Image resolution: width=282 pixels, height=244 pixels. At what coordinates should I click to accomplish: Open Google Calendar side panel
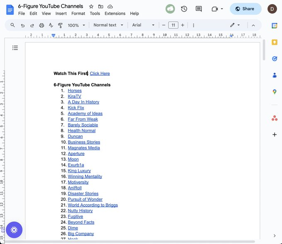(275, 26)
